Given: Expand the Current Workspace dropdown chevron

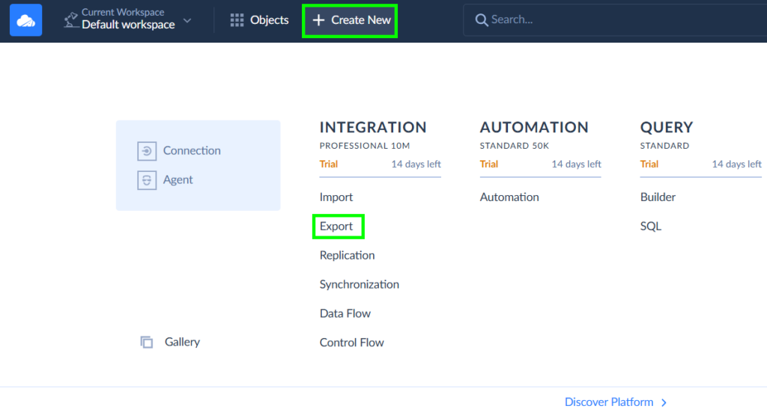Looking at the screenshot, I should pos(187,20).
